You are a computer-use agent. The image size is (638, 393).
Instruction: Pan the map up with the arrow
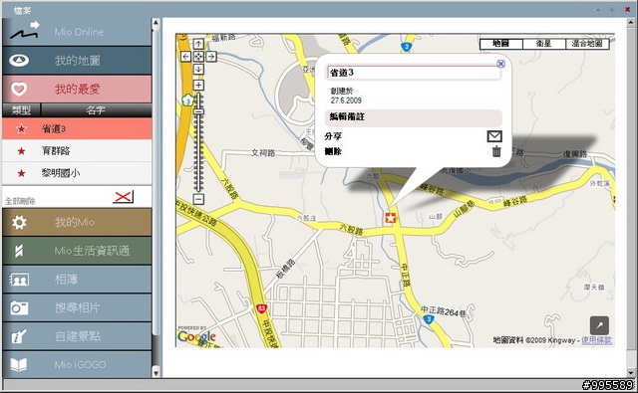198,44
